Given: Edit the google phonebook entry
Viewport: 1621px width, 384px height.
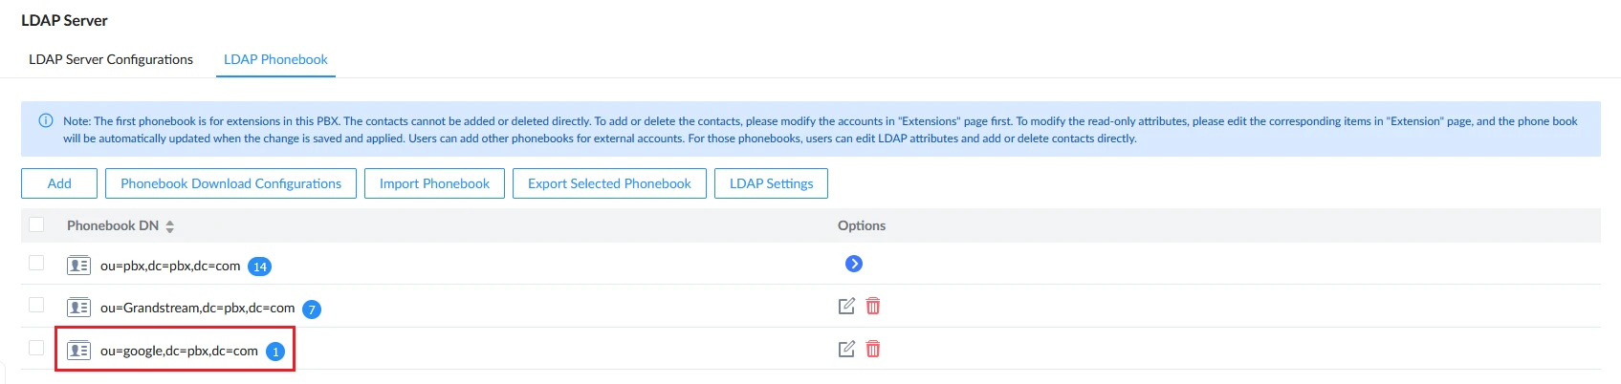Looking at the screenshot, I should click(x=846, y=349).
